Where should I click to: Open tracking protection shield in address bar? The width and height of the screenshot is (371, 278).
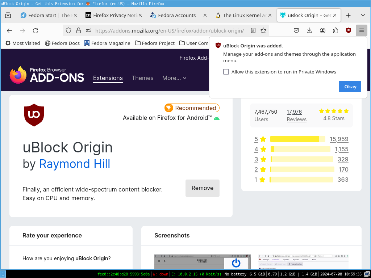coord(68,30)
